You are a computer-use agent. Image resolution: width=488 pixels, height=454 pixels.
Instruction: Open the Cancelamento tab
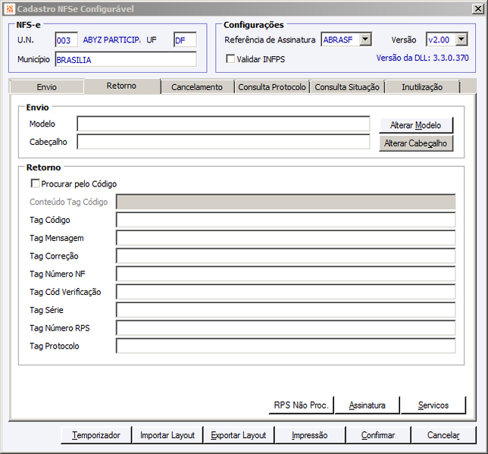(x=197, y=87)
